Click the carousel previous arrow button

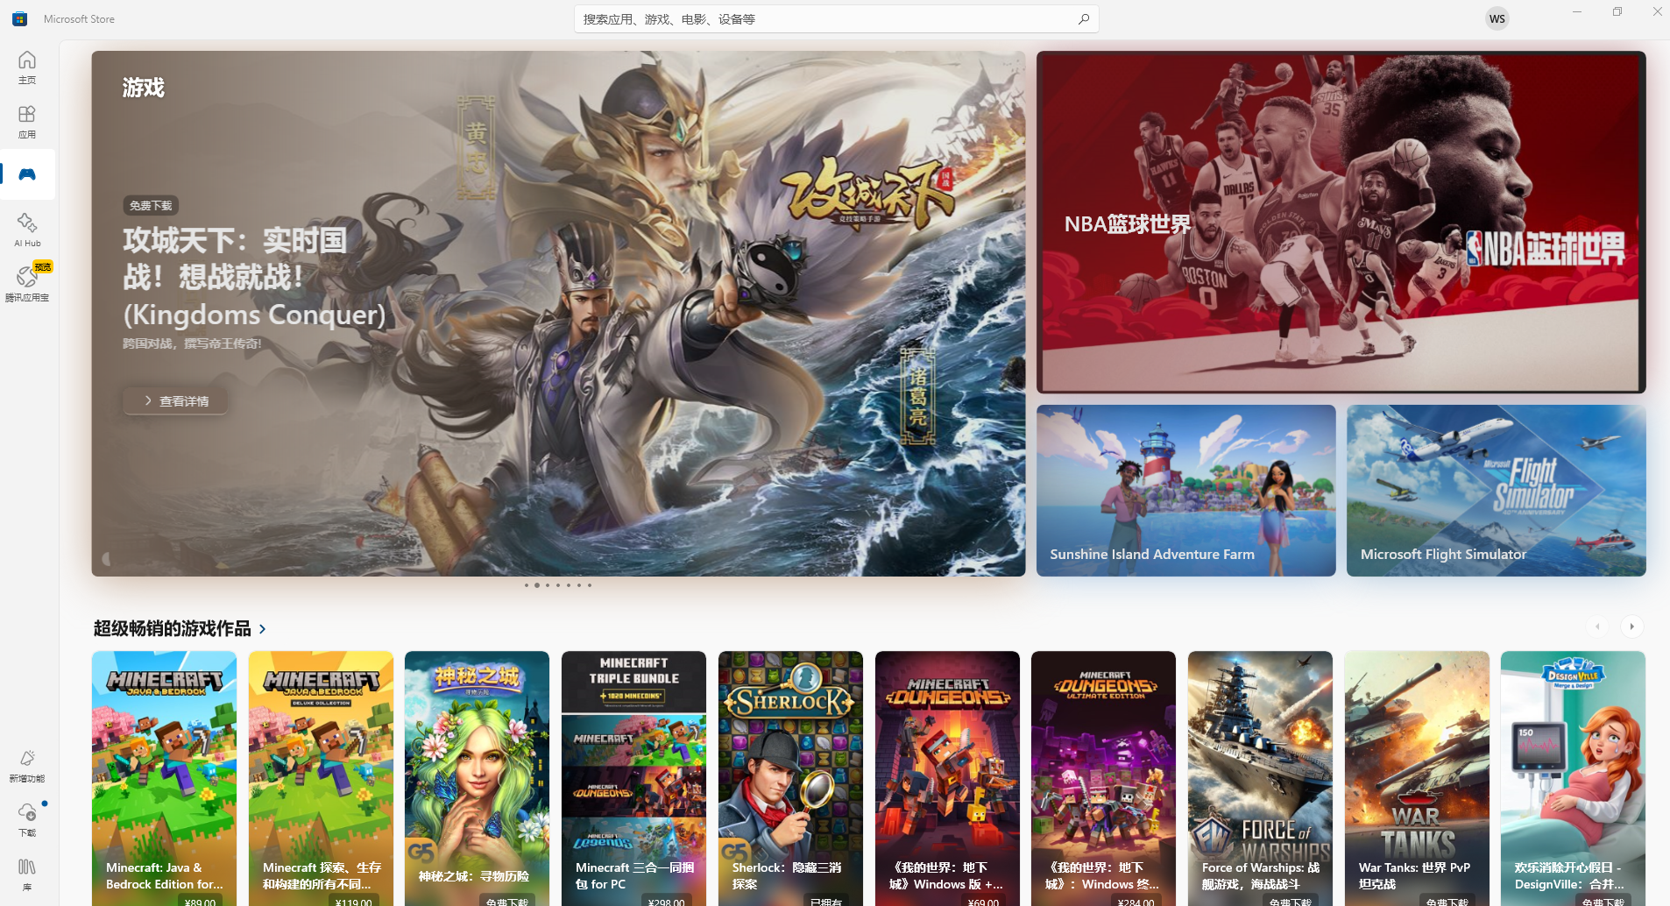(1597, 626)
